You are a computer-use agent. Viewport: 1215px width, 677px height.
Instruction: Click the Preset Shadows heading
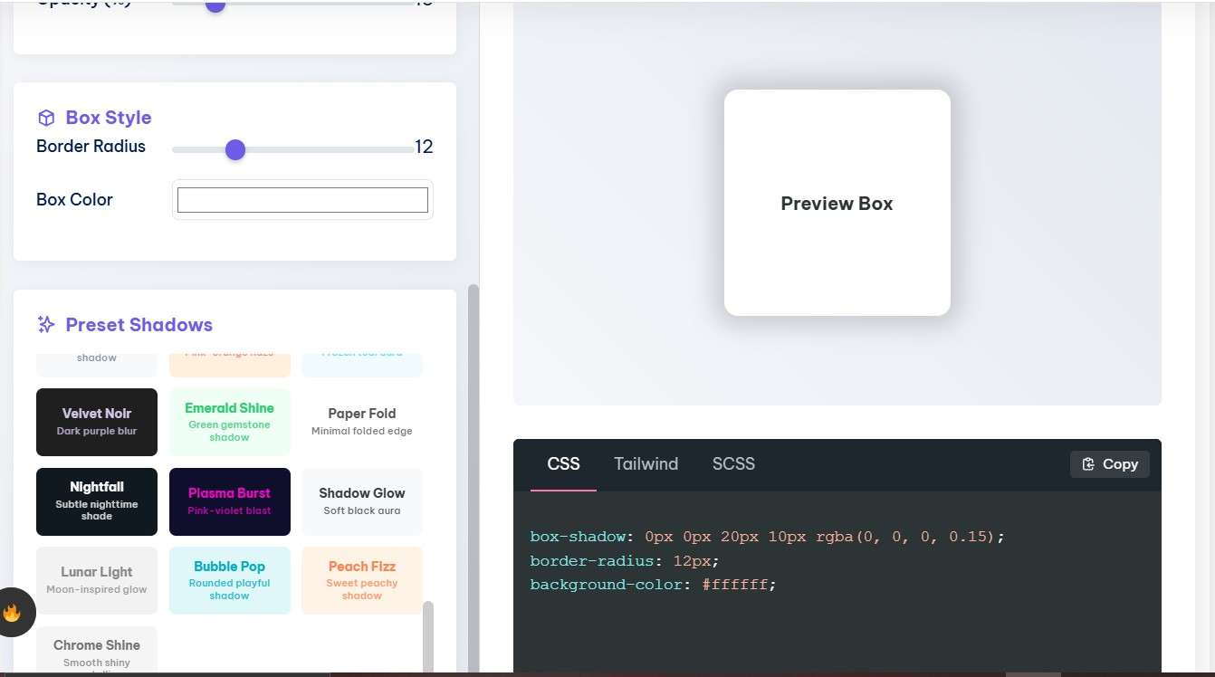(x=139, y=325)
